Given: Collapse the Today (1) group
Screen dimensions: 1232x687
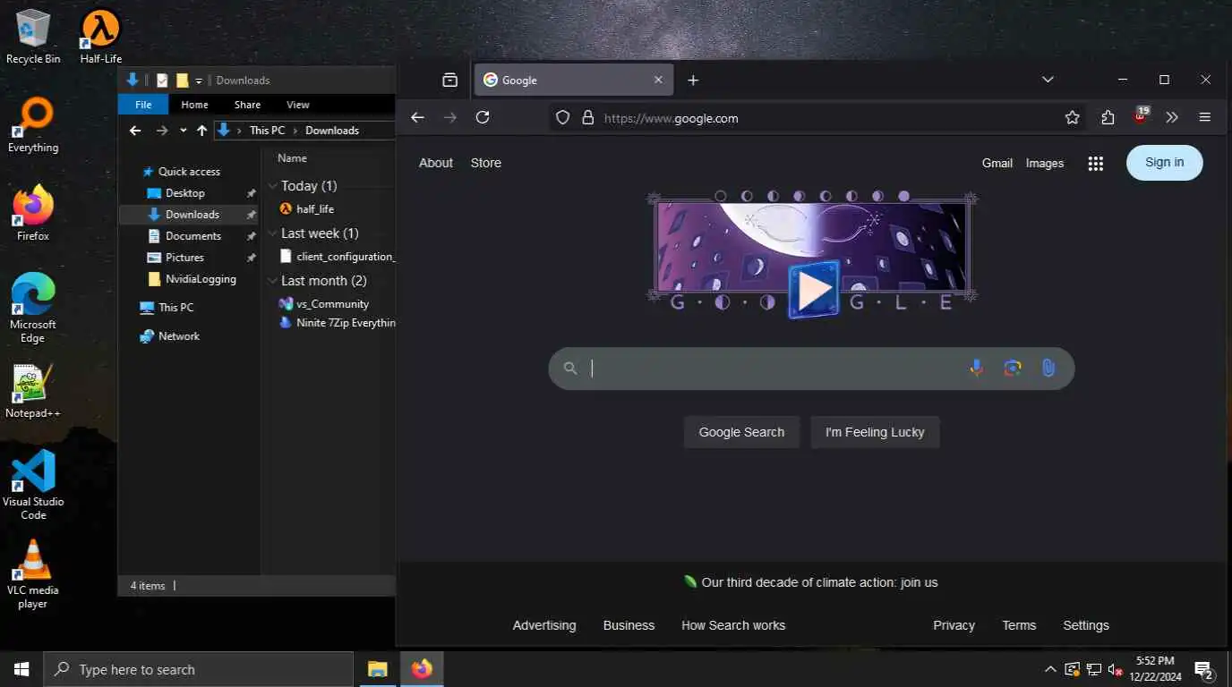Looking at the screenshot, I should [x=273, y=186].
